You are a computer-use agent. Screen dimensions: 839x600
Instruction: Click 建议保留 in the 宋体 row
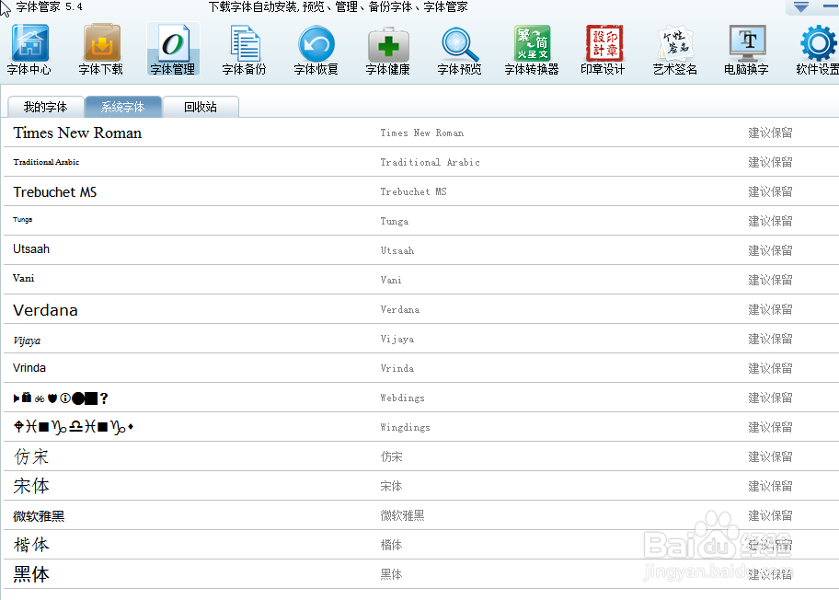(x=770, y=486)
